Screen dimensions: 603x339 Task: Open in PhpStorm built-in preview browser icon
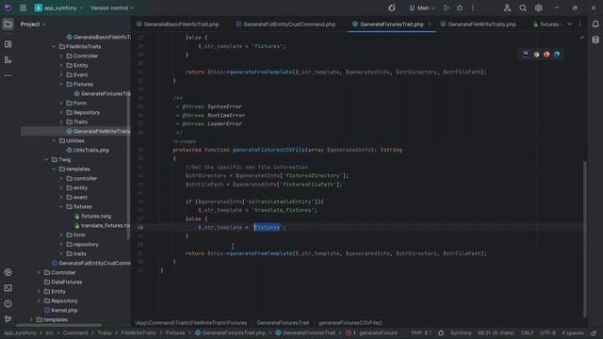[526, 55]
